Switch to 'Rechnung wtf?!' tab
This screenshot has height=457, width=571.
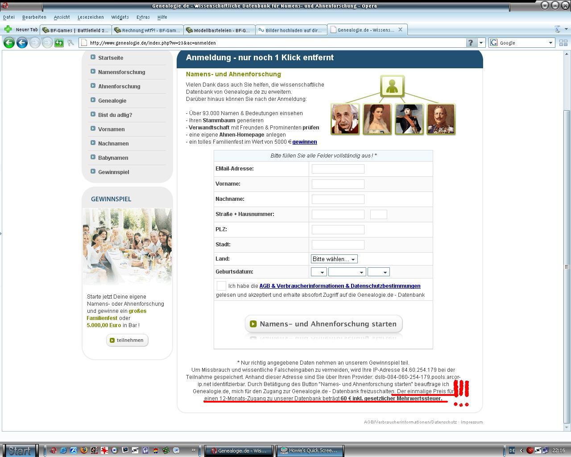point(147,30)
